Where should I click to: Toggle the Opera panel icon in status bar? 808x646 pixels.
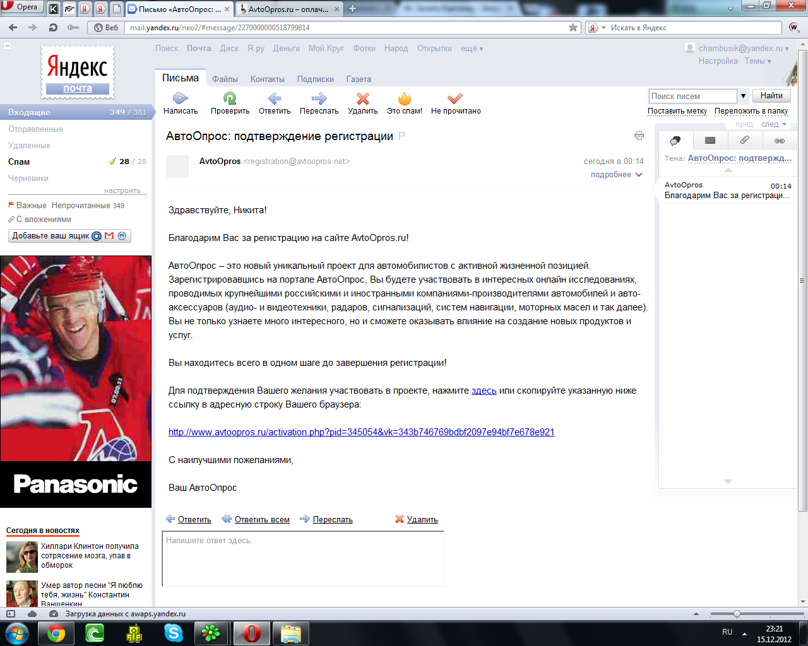(10, 614)
